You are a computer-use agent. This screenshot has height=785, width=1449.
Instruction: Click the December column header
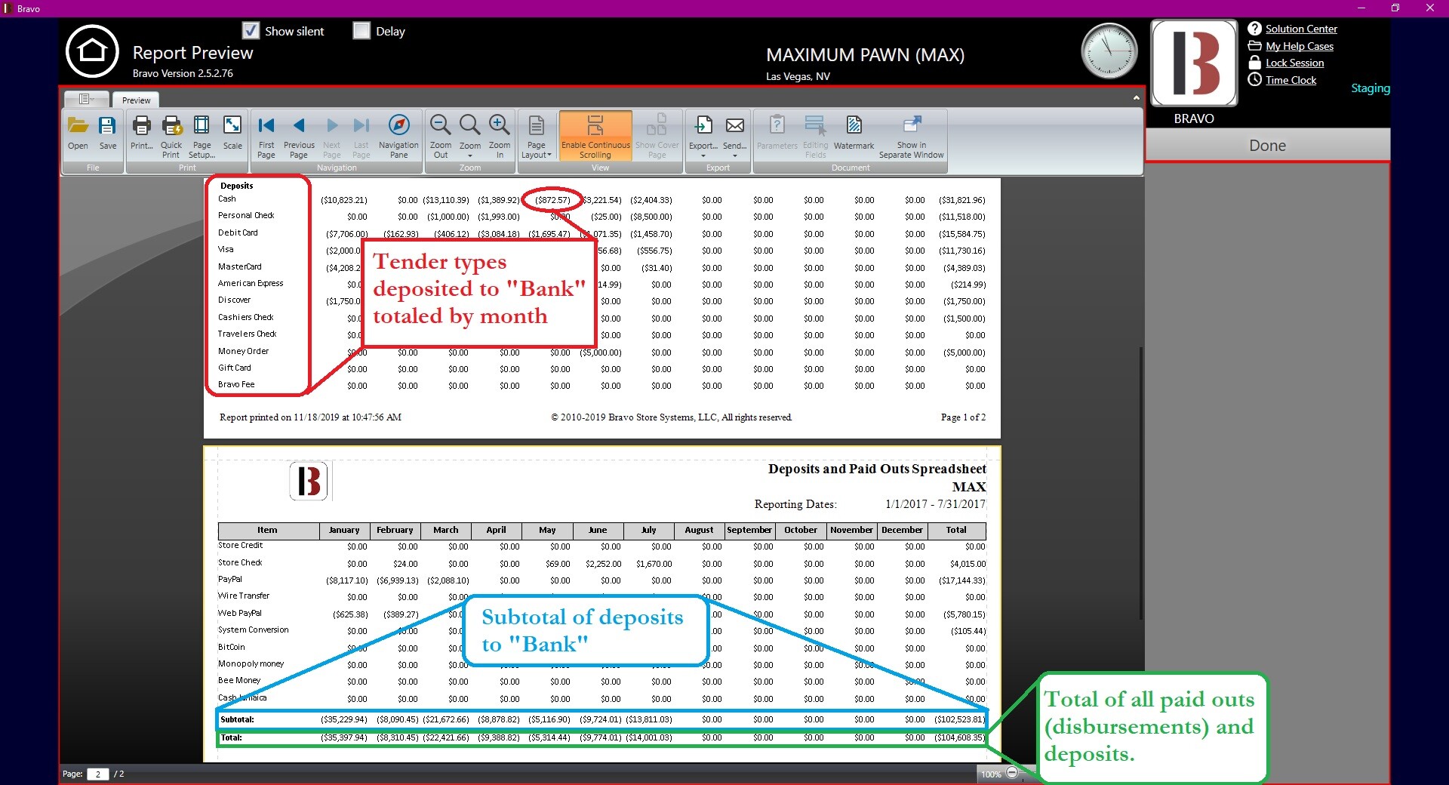pos(902,530)
